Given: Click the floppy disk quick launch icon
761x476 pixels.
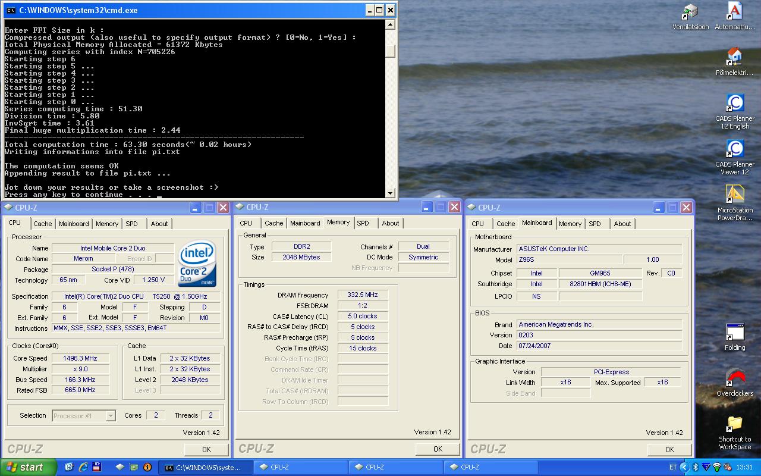Looking at the screenshot, I should point(97,467).
